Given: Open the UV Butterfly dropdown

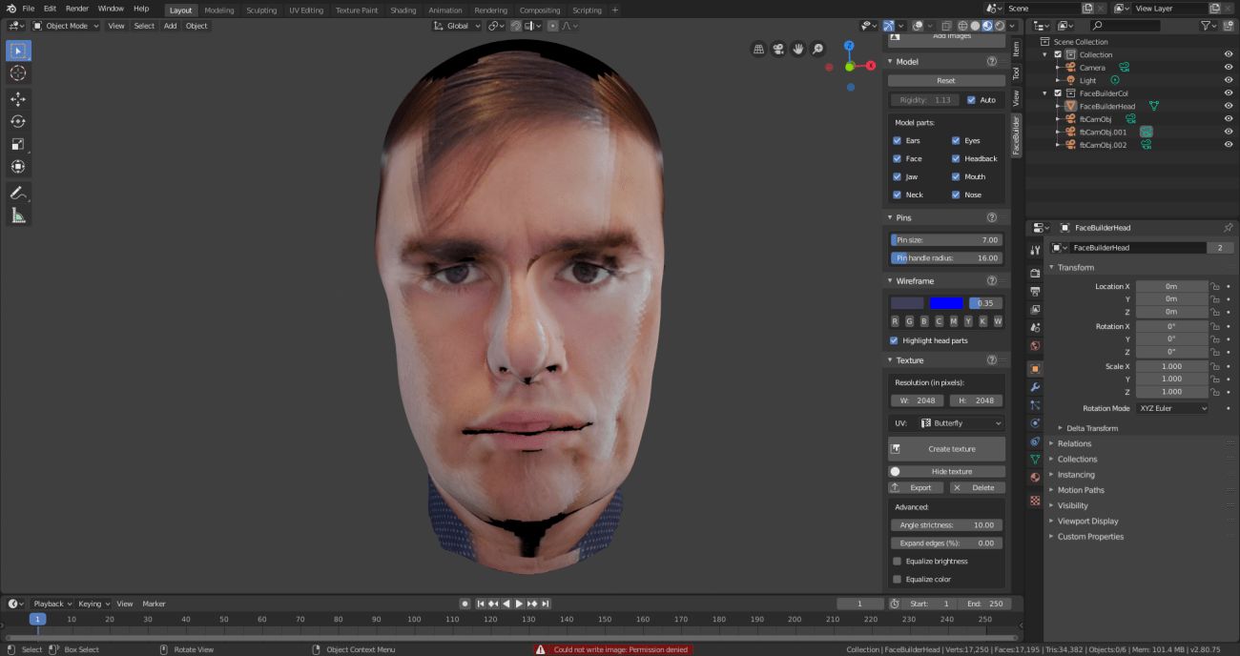Looking at the screenshot, I should [960, 423].
